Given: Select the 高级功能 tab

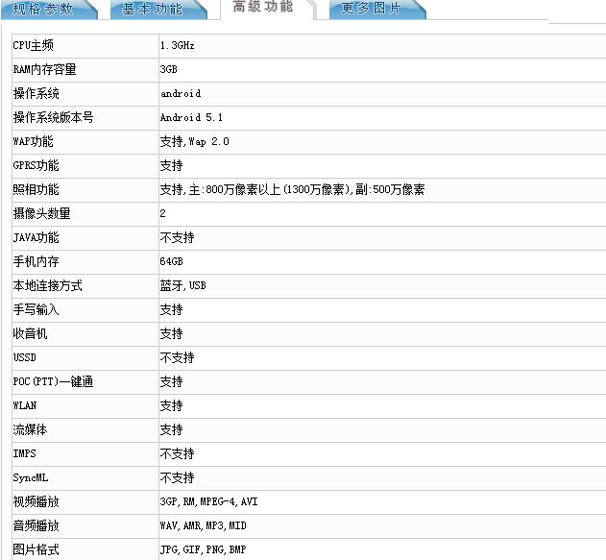Looking at the screenshot, I should [x=268, y=9].
